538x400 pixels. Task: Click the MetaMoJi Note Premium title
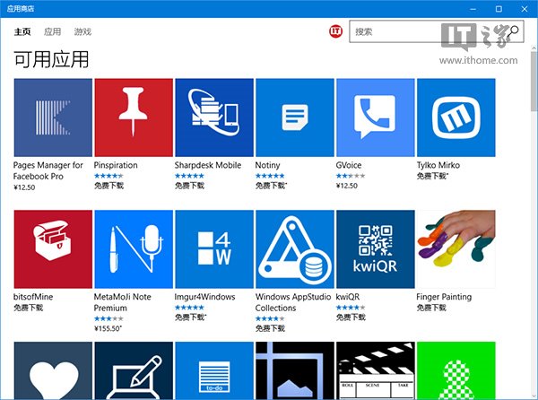pyautogui.click(x=123, y=302)
